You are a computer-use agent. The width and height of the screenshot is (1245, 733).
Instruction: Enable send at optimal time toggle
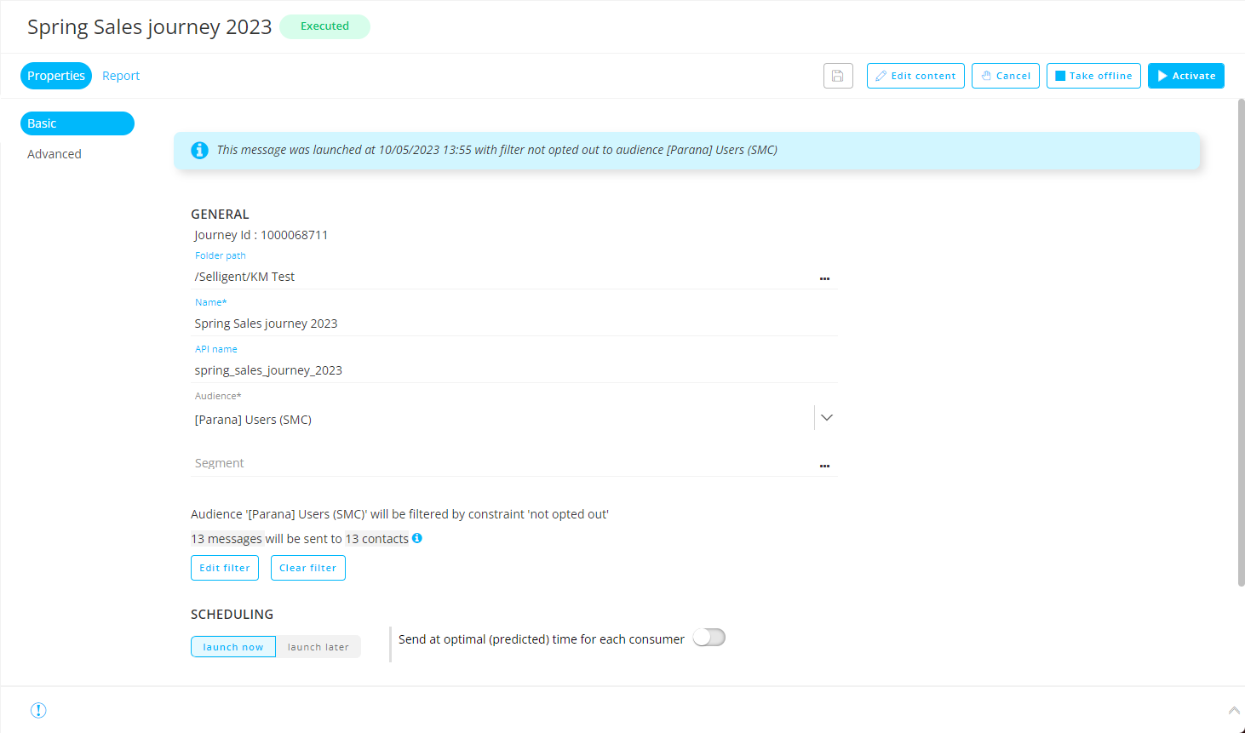(x=709, y=638)
